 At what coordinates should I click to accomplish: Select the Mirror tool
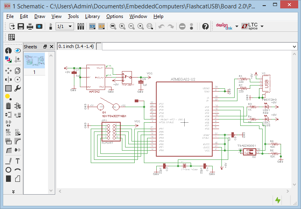point(8,80)
